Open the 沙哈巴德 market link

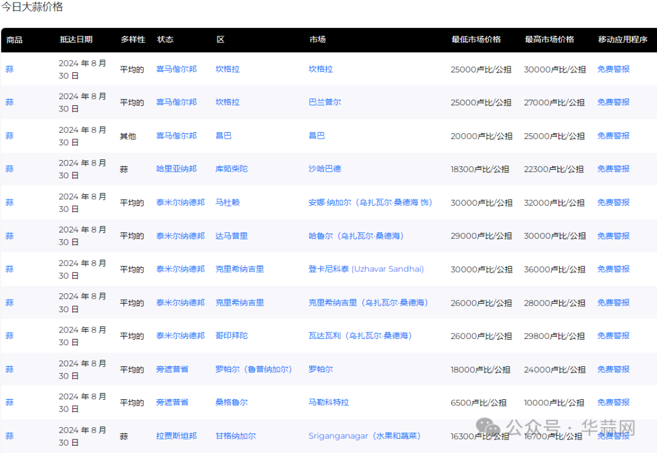pyautogui.click(x=325, y=169)
